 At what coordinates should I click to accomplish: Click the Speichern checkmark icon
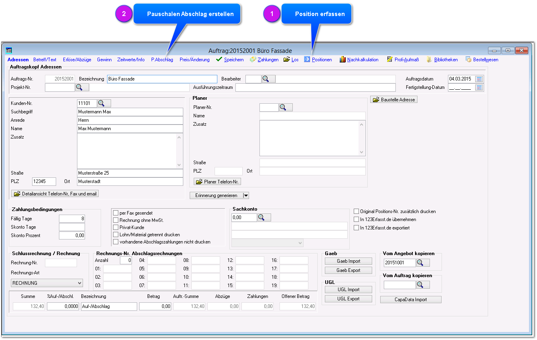219,59
